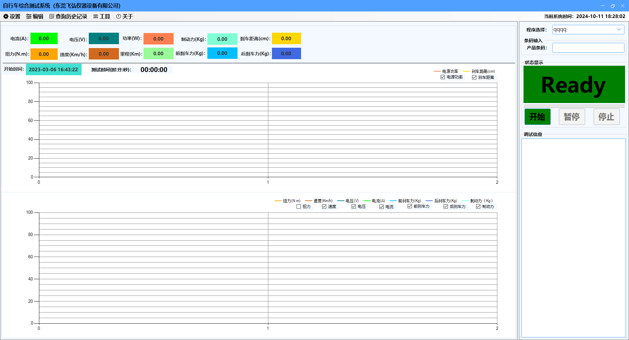Viewport: 629px width, 340px height.
Task: Enable the 扭力 series checkbox
Action: (298, 207)
